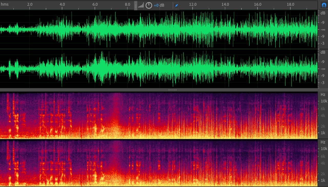Jump to the 18.0 second ruler mark

(290, 4)
